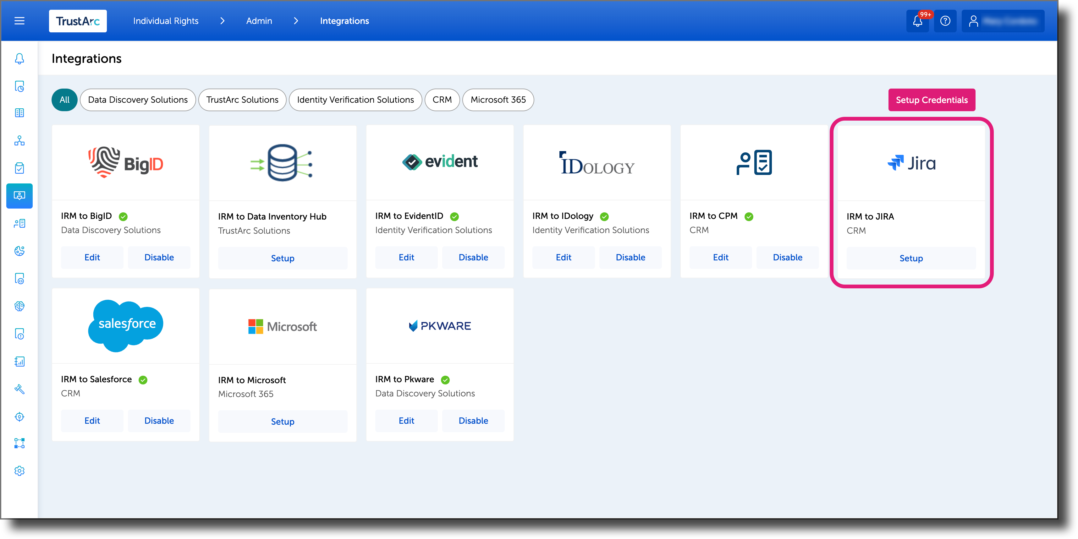Select the gavel icon in the sidebar
The height and width of the screenshot is (539, 1078).
tap(19, 389)
